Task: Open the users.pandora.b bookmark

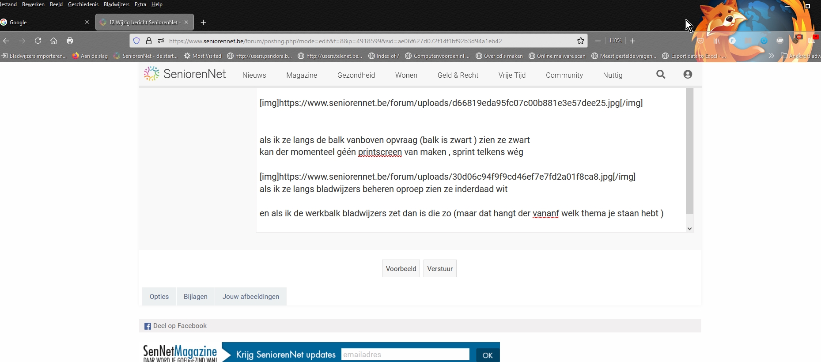Action: (260, 56)
